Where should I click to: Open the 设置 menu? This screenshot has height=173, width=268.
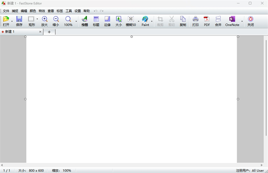[78, 11]
